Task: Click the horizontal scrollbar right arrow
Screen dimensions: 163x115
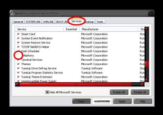Action: coord(142,84)
